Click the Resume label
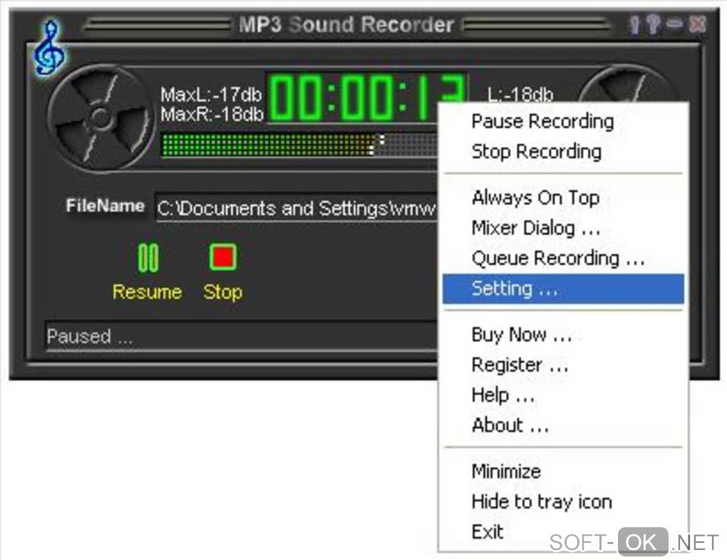 (x=148, y=292)
